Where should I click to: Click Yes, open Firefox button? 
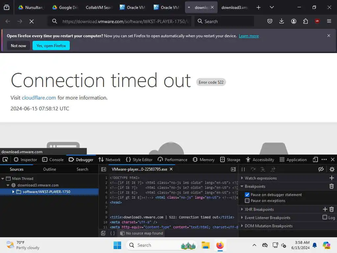pos(51,45)
